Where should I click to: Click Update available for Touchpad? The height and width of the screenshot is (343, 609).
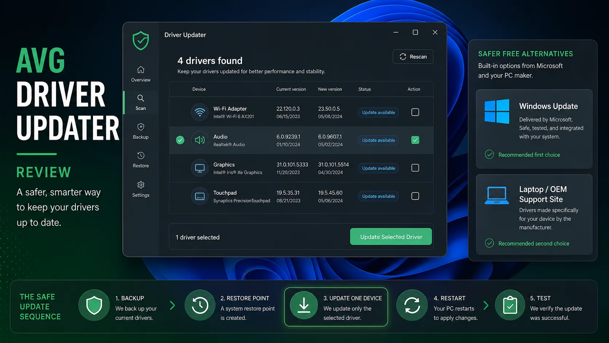[378, 196]
